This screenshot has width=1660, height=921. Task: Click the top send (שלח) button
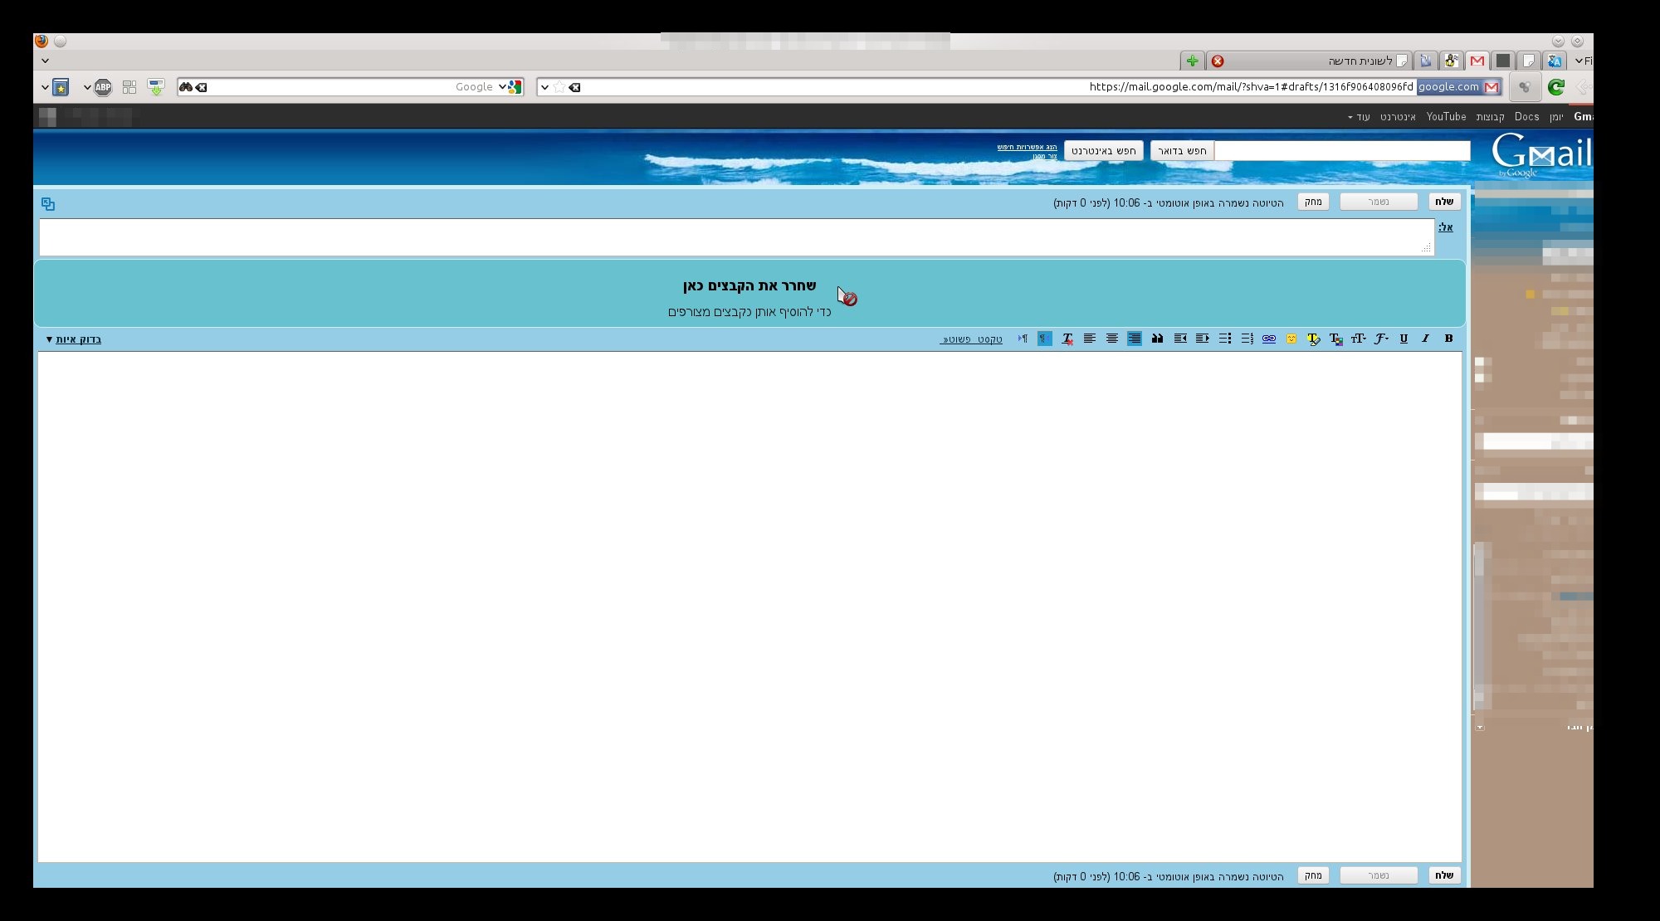tap(1444, 202)
